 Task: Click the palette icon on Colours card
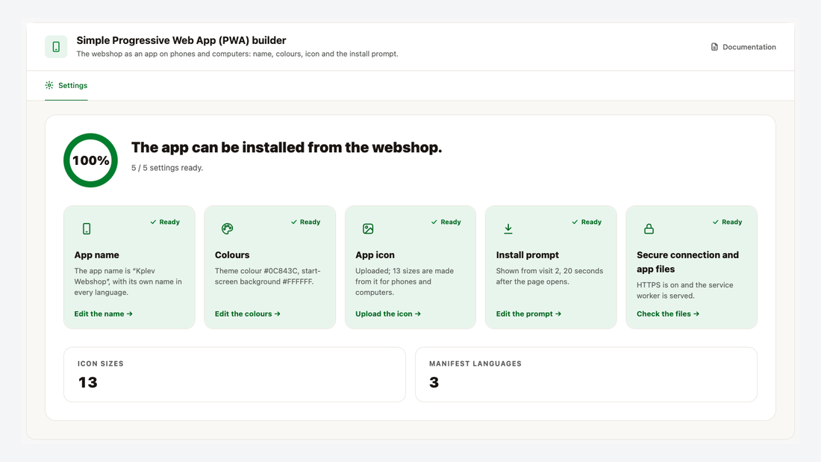tap(227, 229)
